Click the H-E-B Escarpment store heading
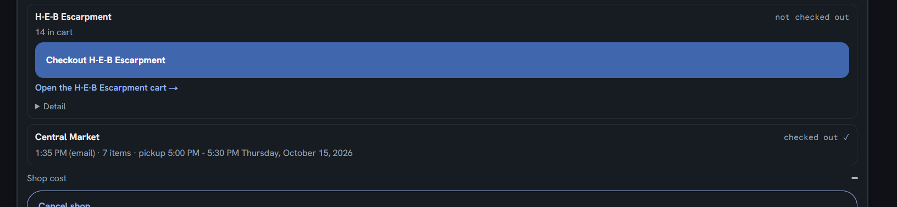Screen dimensions: 897x207 coord(73,17)
